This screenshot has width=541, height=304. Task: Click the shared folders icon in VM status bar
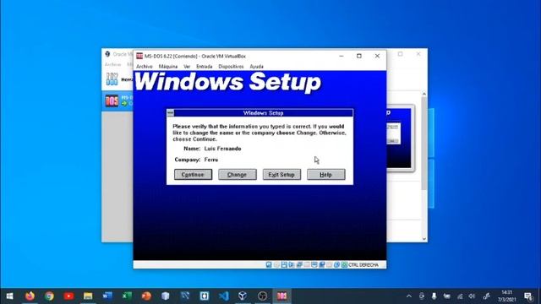[314, 264]
